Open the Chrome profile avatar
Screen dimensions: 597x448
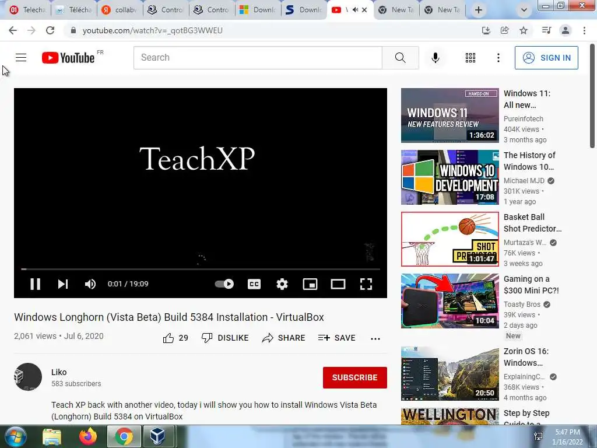click(x=566, y=30)
